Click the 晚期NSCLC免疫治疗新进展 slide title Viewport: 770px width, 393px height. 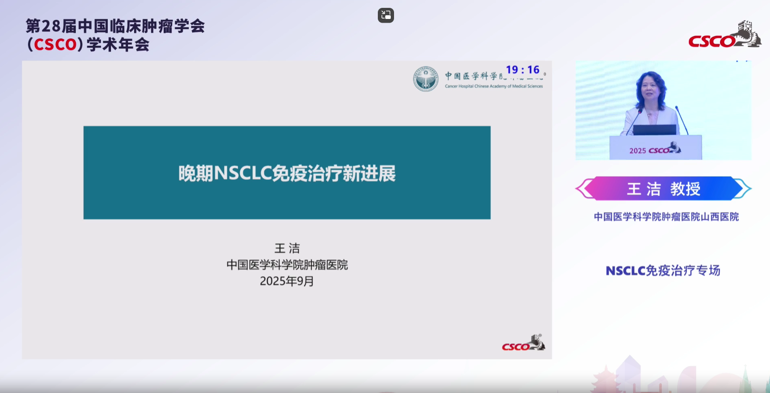(x=287, y=173)
